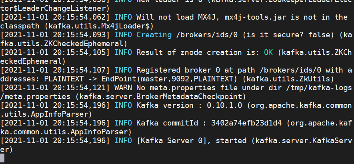Click INFO on the Kafka commitId line
This screenshot has width=354, height=164.
click(123, 123)
